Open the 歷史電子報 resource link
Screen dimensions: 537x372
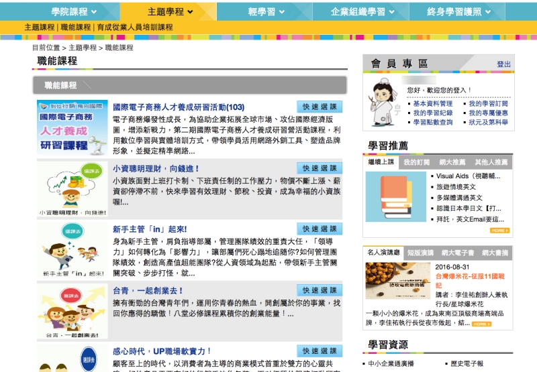click(467, 364)
